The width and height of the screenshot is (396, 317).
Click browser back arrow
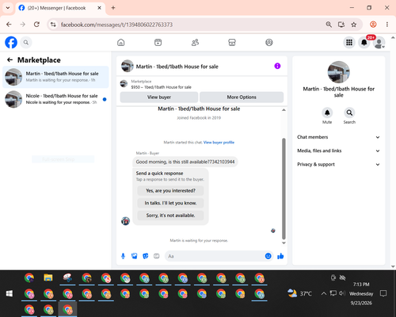tap(9, 25)
